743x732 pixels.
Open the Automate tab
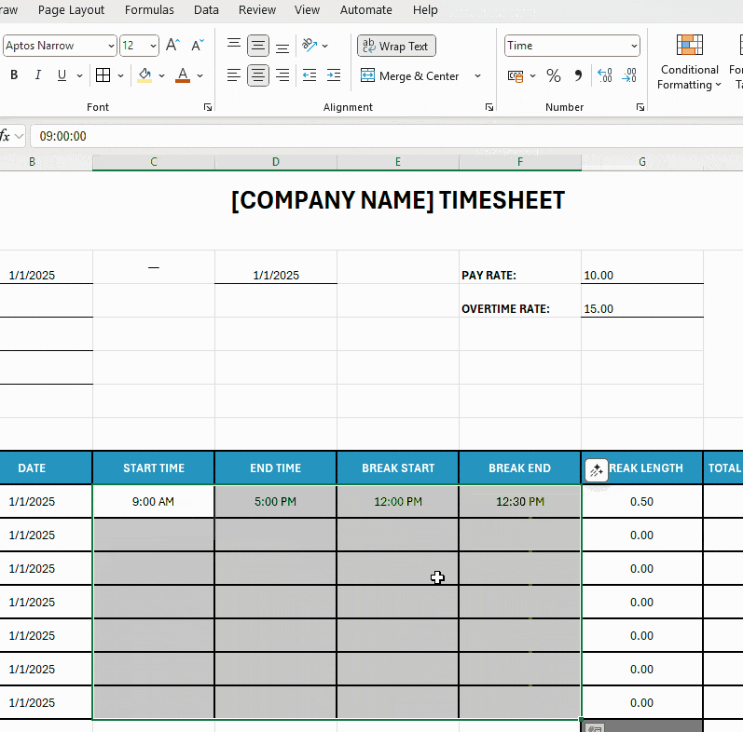[365, 10]
